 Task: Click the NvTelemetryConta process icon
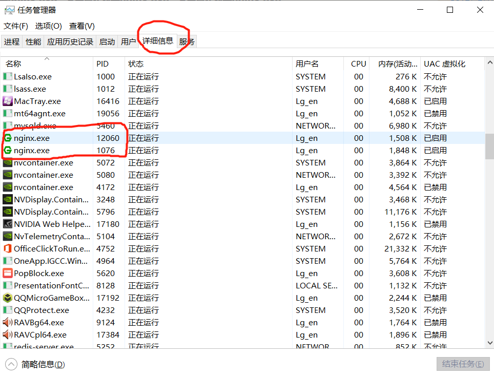tap(8, 236)
